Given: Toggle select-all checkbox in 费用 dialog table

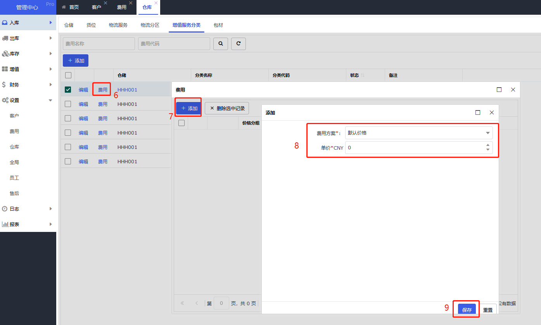Looking at the screenshot, I should (181, 123).
